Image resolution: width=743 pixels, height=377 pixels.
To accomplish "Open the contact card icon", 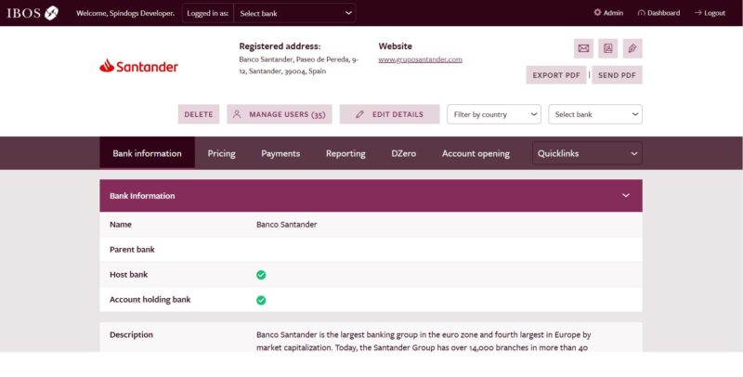I will [608, 48].
